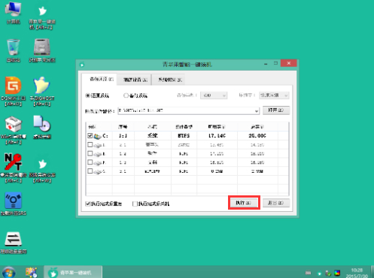The height and width of the screenshot is (278, 374).
Task: Click the '17.14G' cell in the C: row
Action: 217,136
